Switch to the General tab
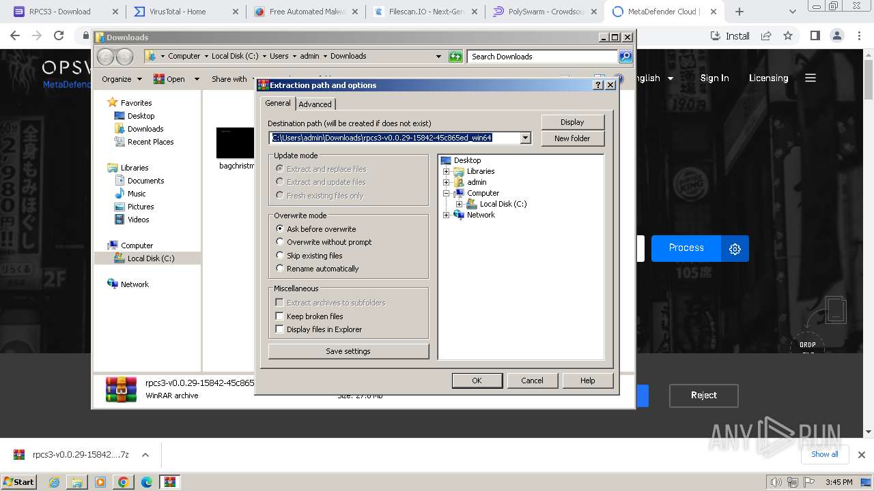The width and height of the screenshot is (874, 491). (278, 103)
